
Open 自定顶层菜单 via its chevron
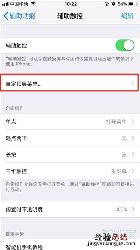click(x=133, y=84)
